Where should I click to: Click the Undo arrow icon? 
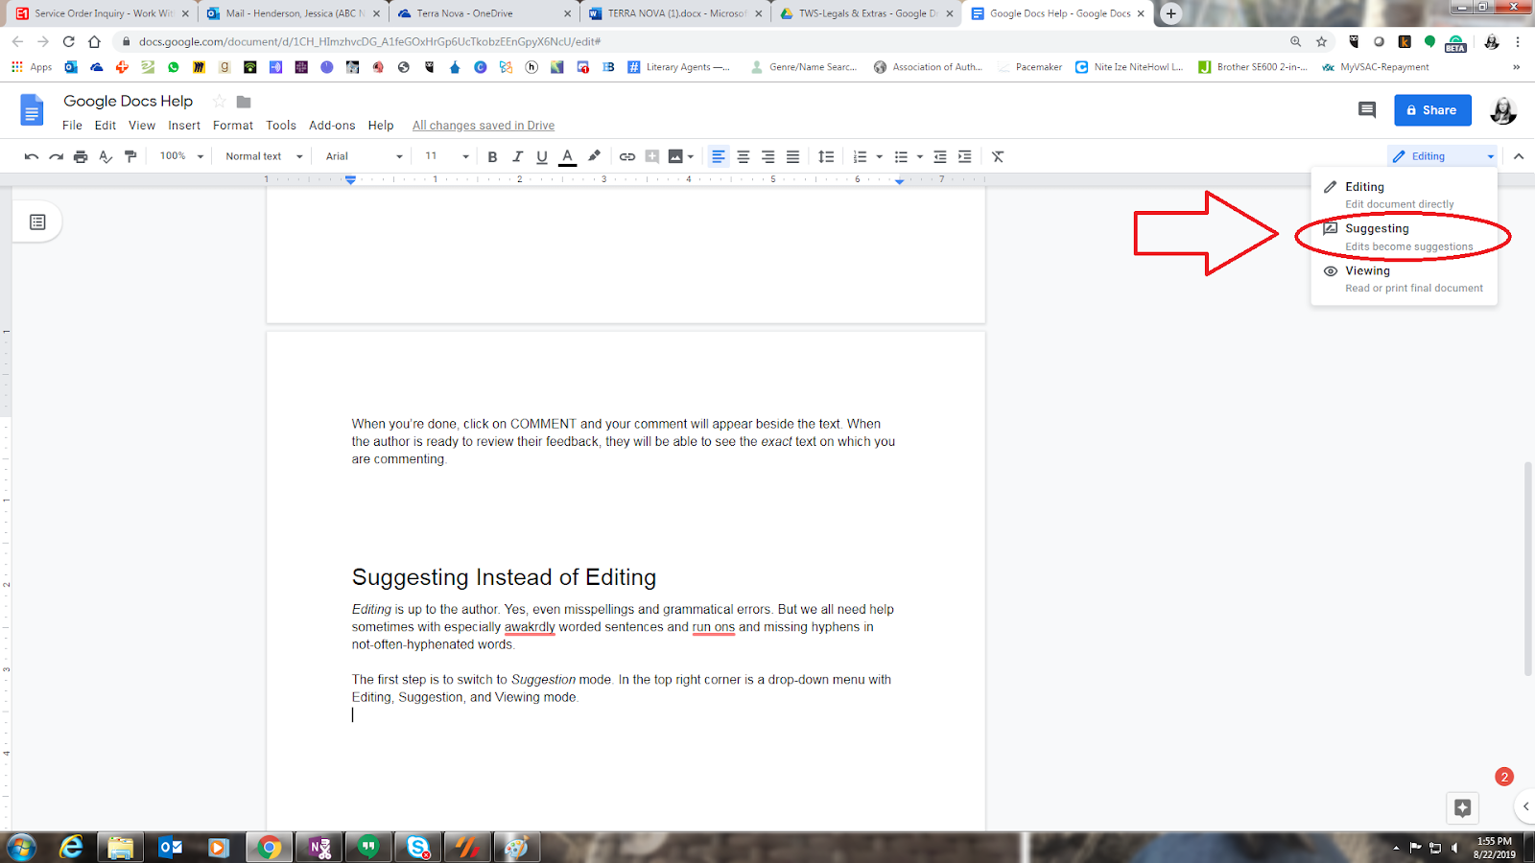pyautogui.click(x=32, y=156)
